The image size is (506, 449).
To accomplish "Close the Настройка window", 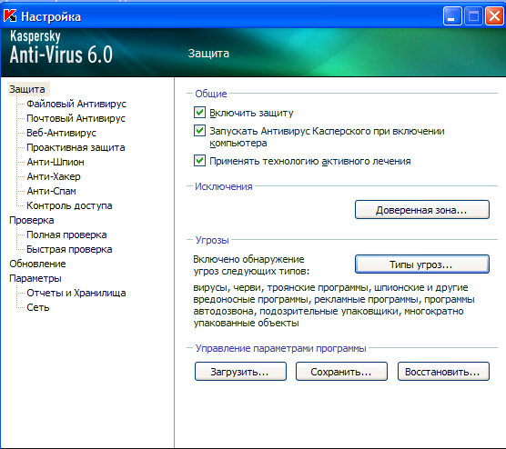I will (494, 15).
